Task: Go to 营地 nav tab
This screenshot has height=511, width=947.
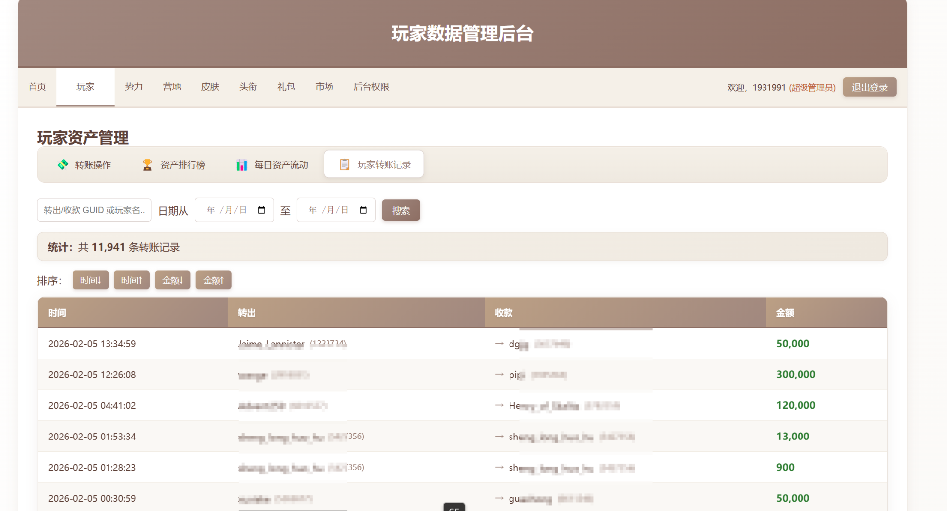Action: (x=172, y=87)
